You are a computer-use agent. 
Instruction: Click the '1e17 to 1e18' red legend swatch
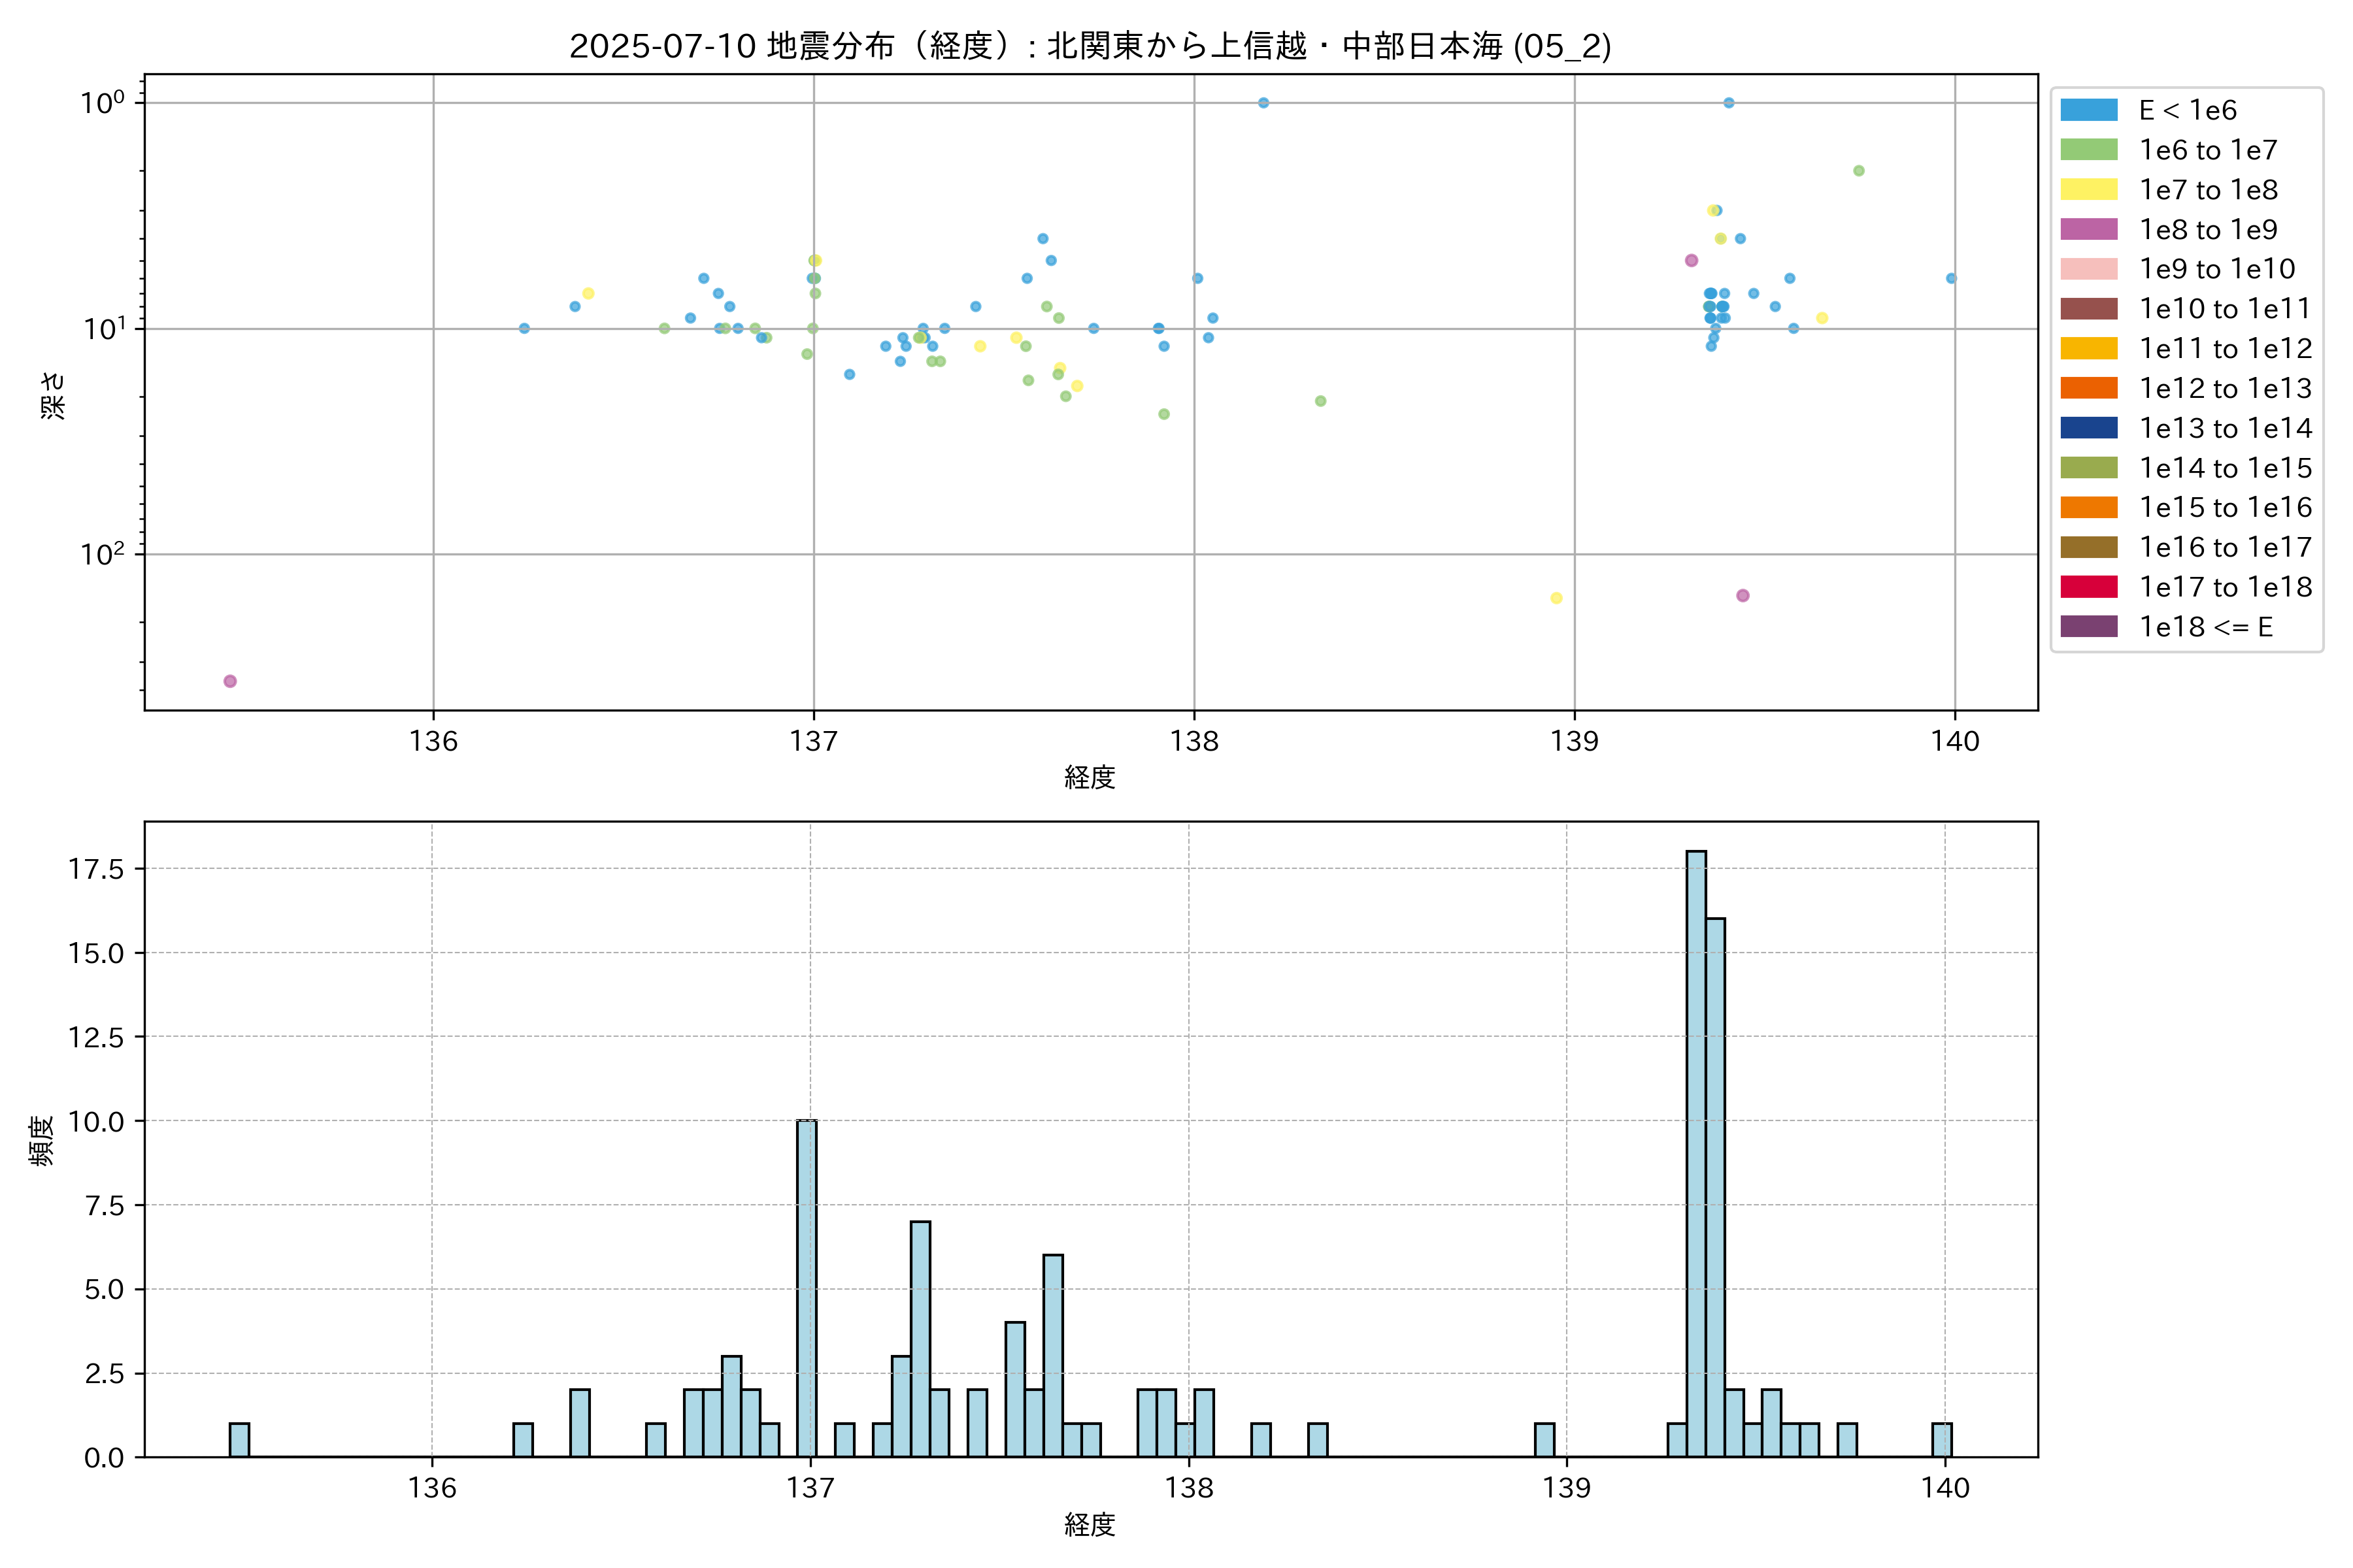[2088, 587]
